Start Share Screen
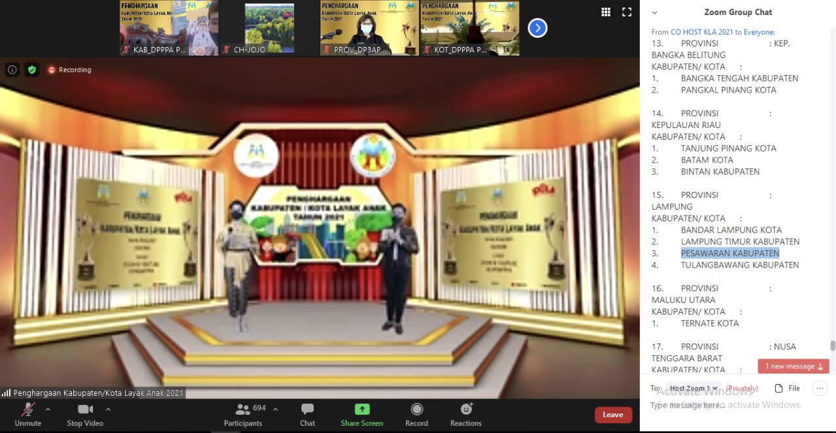Image resolution: width=836 pixels, height=433 pixels. point(361,414)
